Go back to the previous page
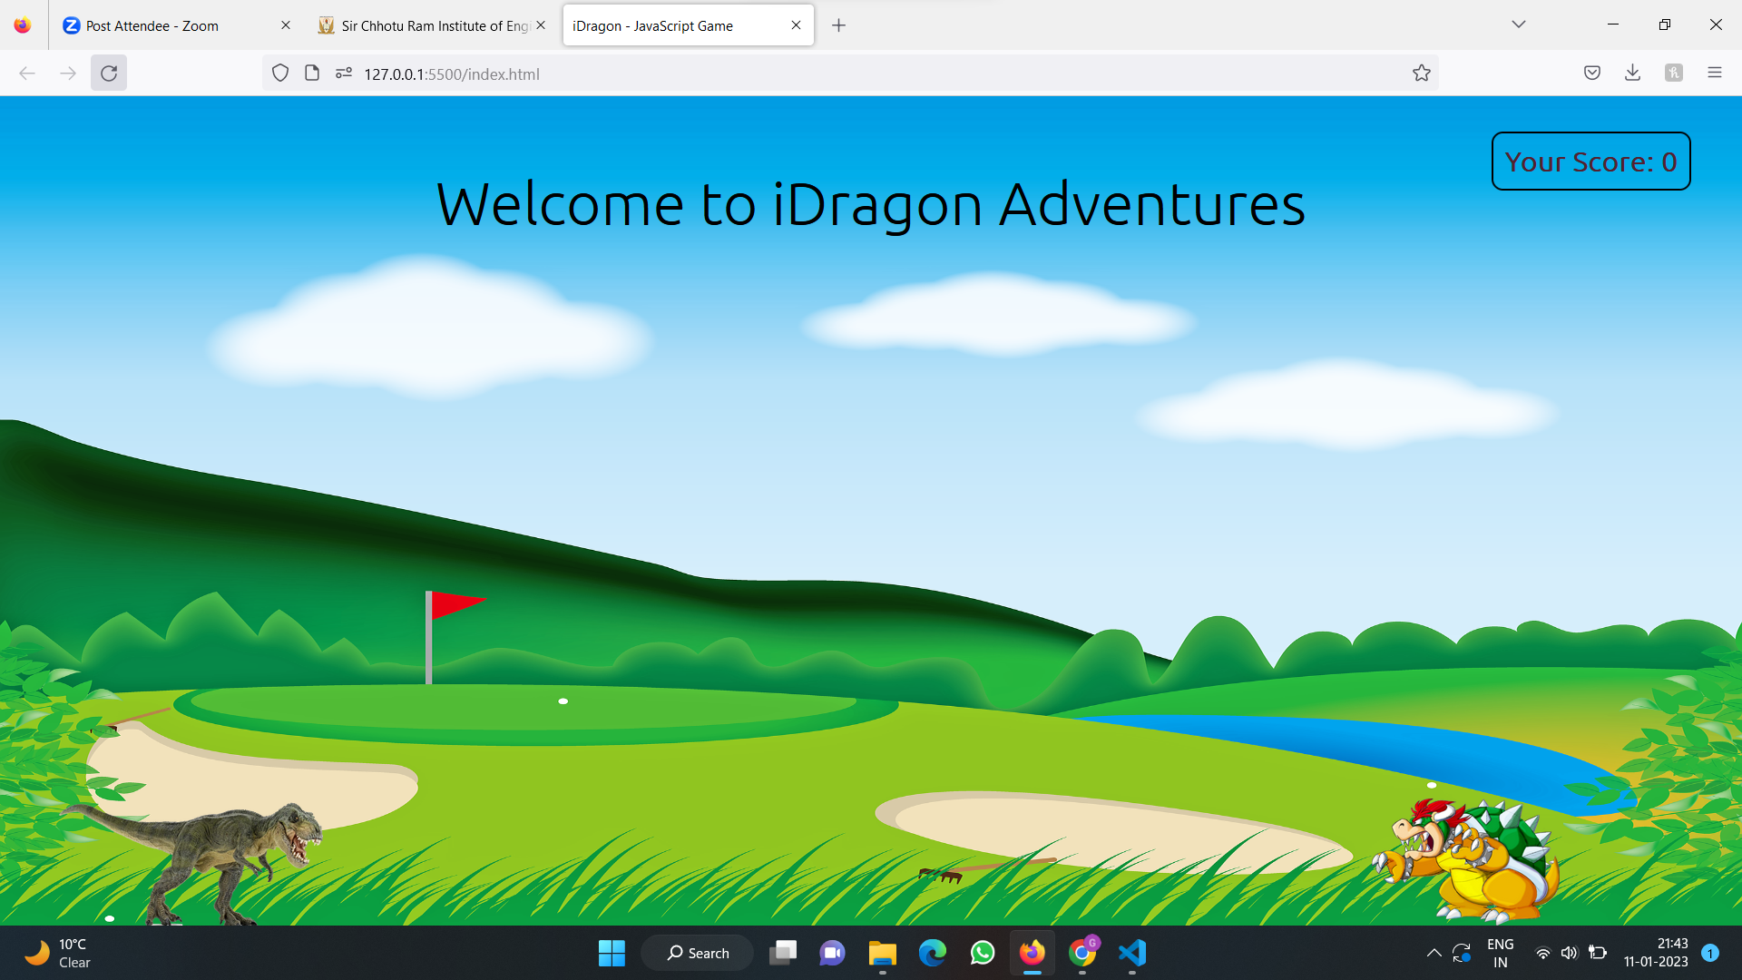1742x980 pixels. [27, 73]
